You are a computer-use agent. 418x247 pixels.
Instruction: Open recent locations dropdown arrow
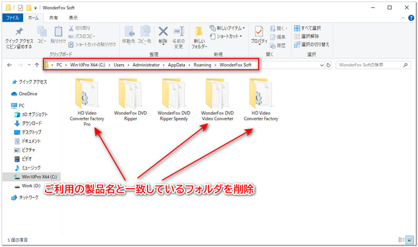click(29, 65)
